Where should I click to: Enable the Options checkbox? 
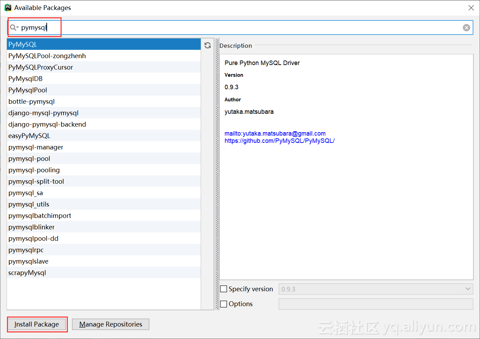(224, 304)
